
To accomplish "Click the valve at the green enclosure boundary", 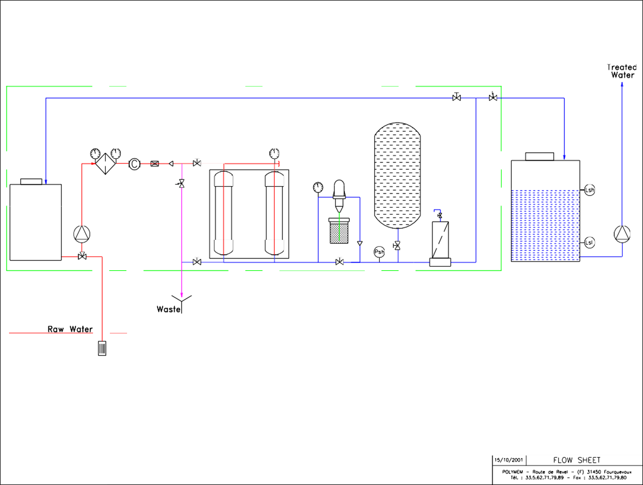I will [x=493, y=97].
